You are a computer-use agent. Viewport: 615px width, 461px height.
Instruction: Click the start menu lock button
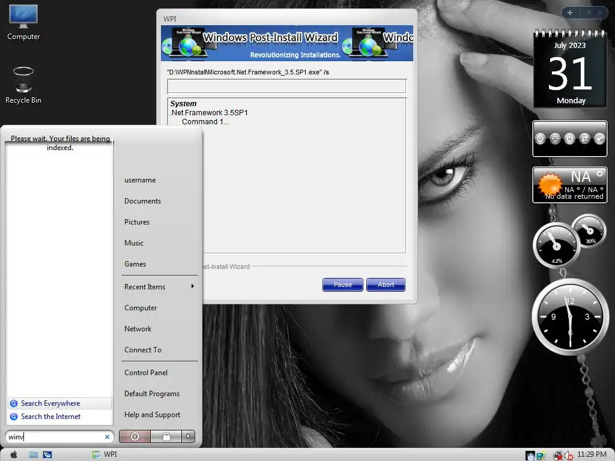pyautogui.click(x=166, y=436)
